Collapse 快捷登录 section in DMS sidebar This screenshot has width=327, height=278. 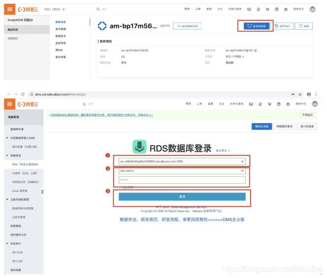[7, 155]
